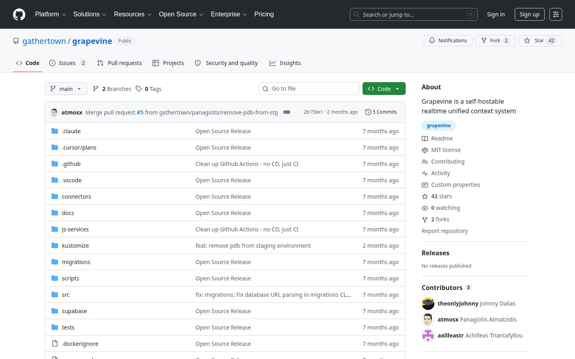The image size is (575, 359).
Task: Click the star icon beside 42 stars
Action: pyautogui.click(x=425, y=196)
